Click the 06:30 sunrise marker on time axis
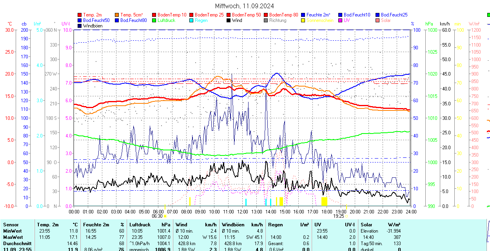The width and height of the screenshot is (490, 251). point(157,216)
